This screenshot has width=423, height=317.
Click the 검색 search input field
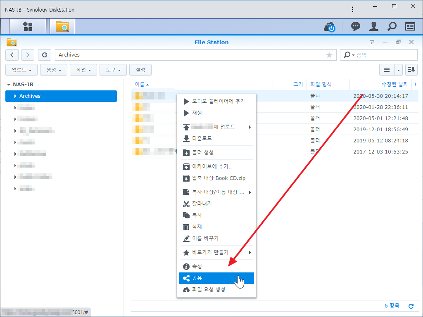pyautogui.click(x=384, y=55)
